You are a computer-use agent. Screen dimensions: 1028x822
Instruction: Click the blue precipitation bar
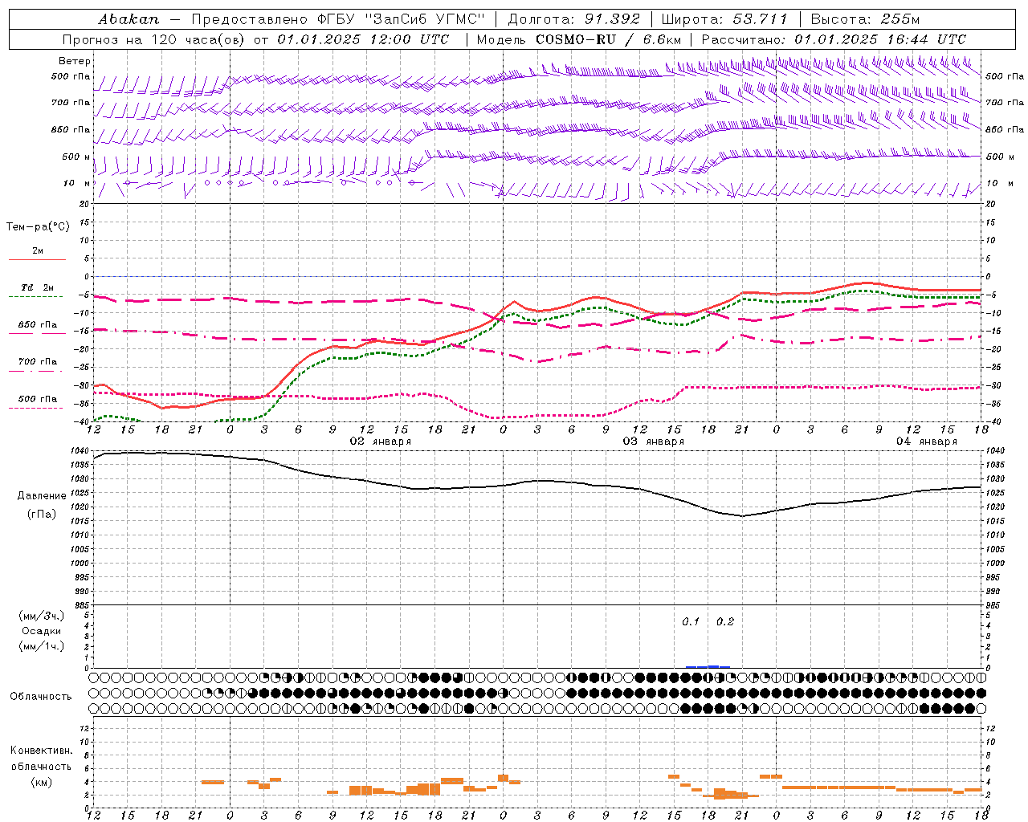pyautogui.click(x=708, y=666)
